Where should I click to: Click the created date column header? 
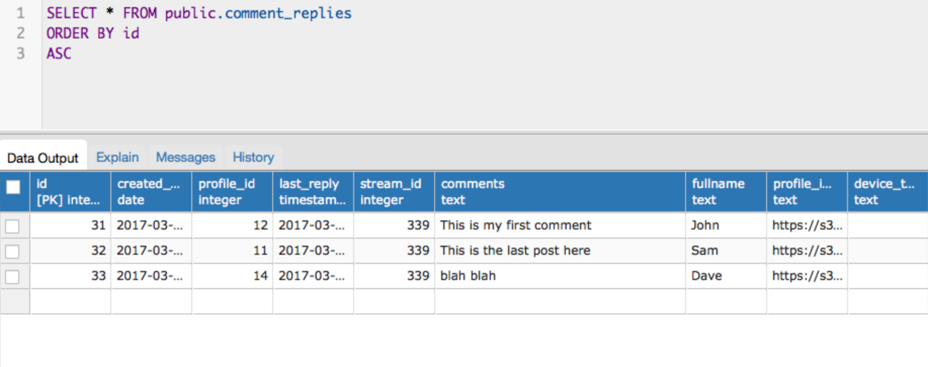pyautogui.click(x=151, y=192)
